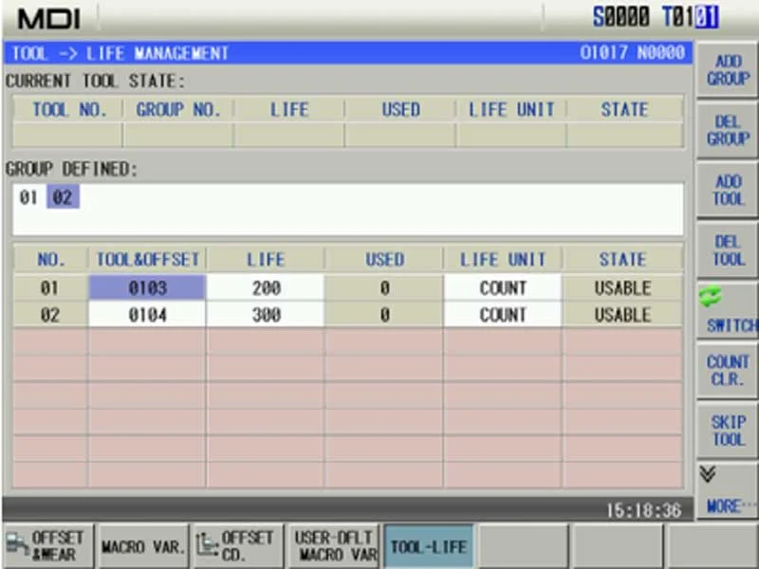759x569 pixels.
Task: Open more options with MORE... softkey
Action: click(727, 505)
